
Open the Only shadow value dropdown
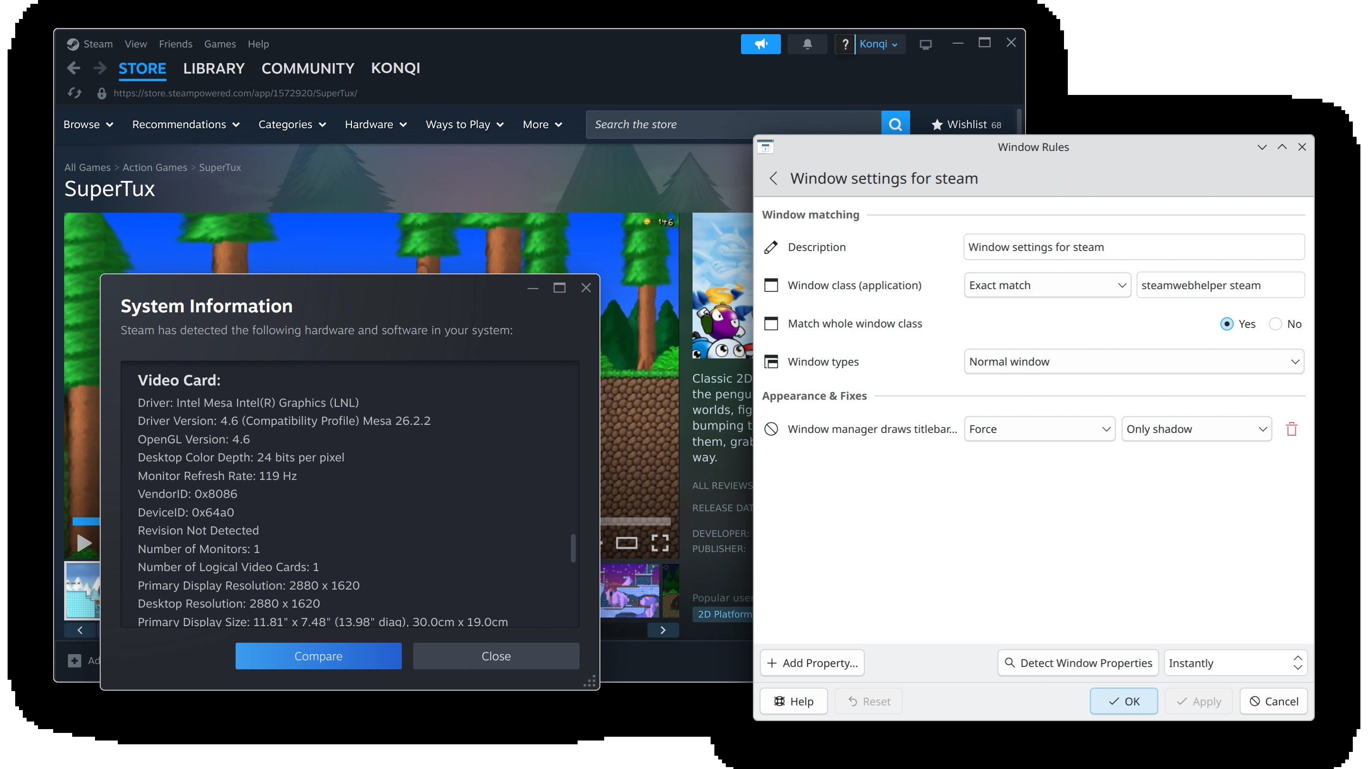1196,429
